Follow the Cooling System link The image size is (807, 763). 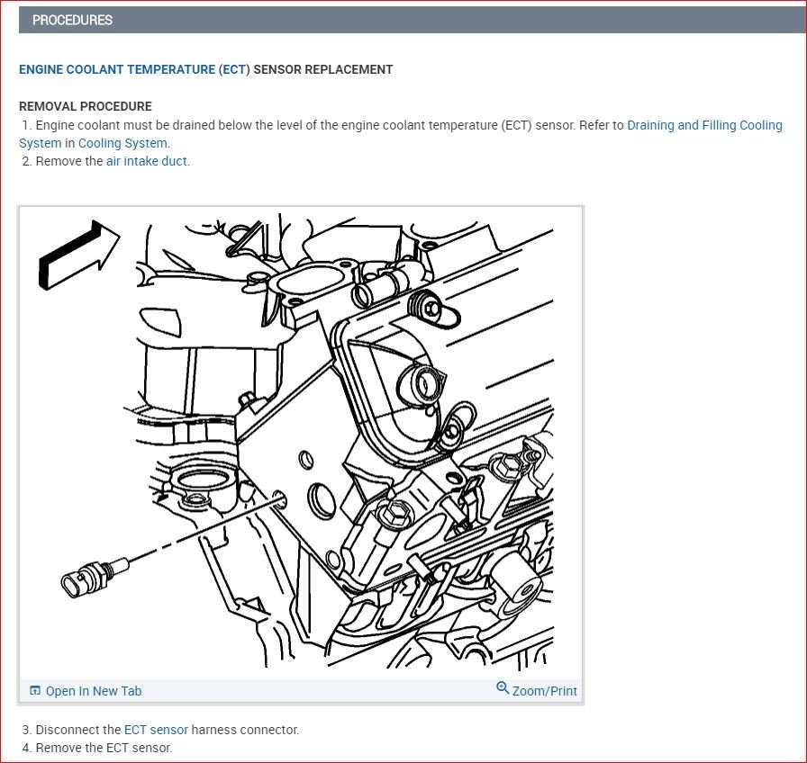pos(122,143)
